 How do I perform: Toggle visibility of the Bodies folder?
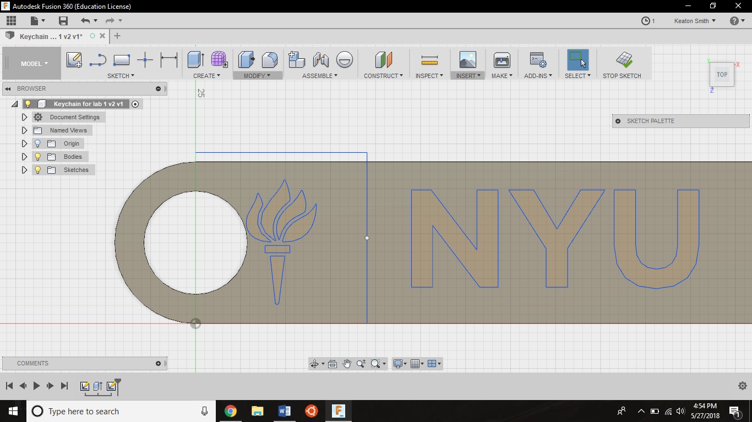tap(37, 157)
